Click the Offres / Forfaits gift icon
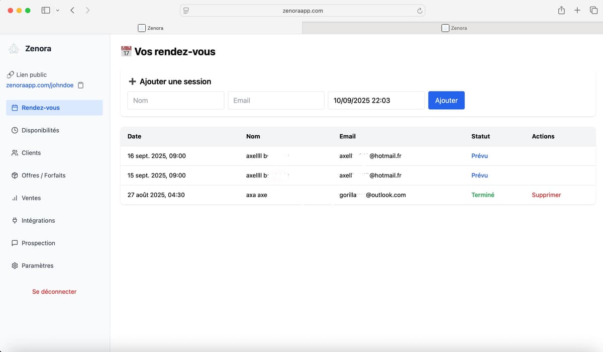The width and height of the screenshot is (603, 352). [15, 175]
